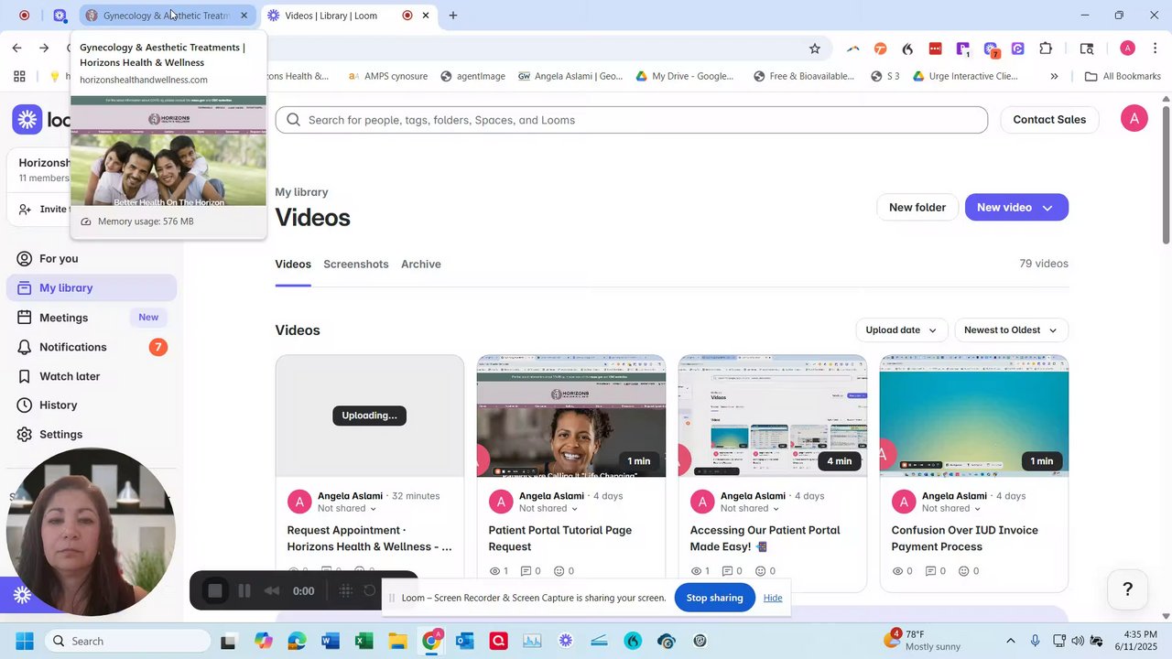This screenshot has width=1172, height=659.
Task: Expand the Newest to Oldest dropdown
Action: 1011,330
